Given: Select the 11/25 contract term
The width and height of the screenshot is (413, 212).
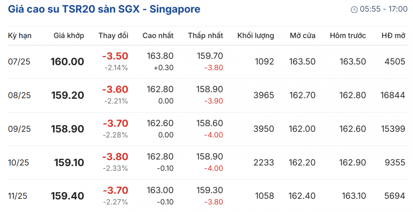Looking at the screenshot, I should [18, 196].
